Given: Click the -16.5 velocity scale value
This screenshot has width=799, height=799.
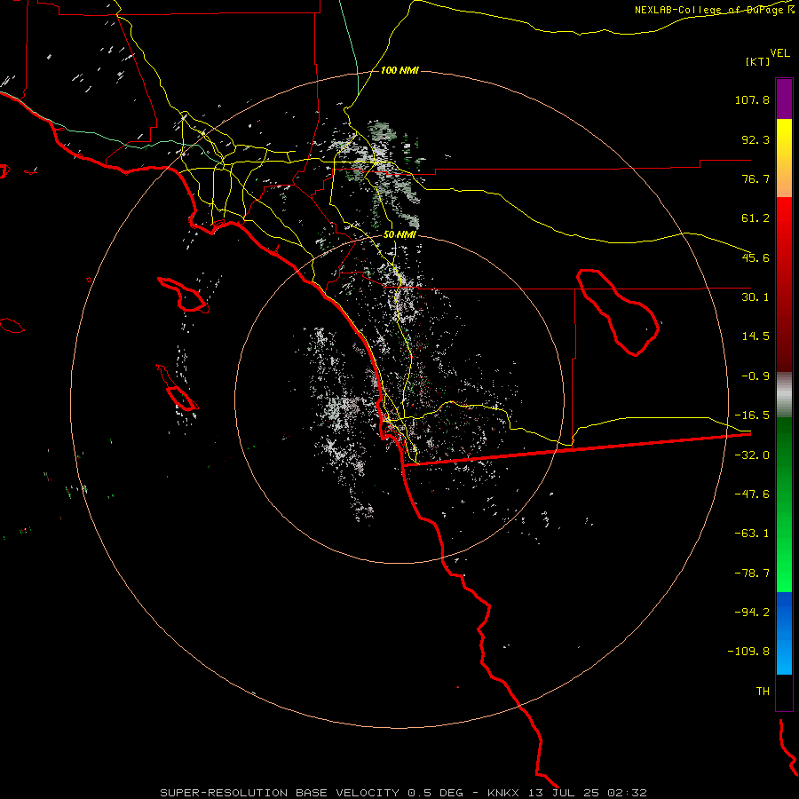Looking at the screenshot, I should [752, 415].
